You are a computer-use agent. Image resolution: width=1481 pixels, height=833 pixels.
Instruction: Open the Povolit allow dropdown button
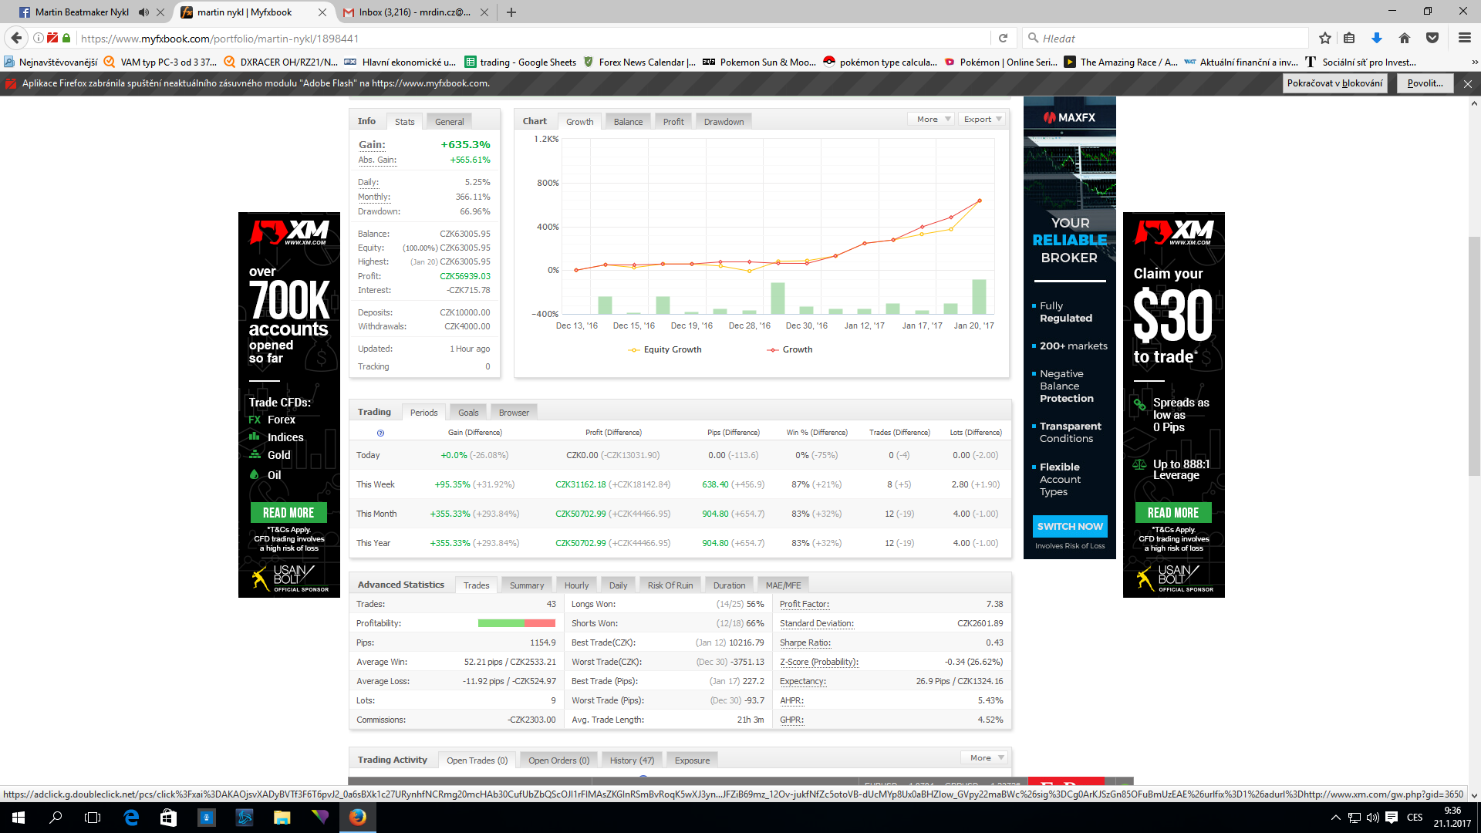(1425, 83)
